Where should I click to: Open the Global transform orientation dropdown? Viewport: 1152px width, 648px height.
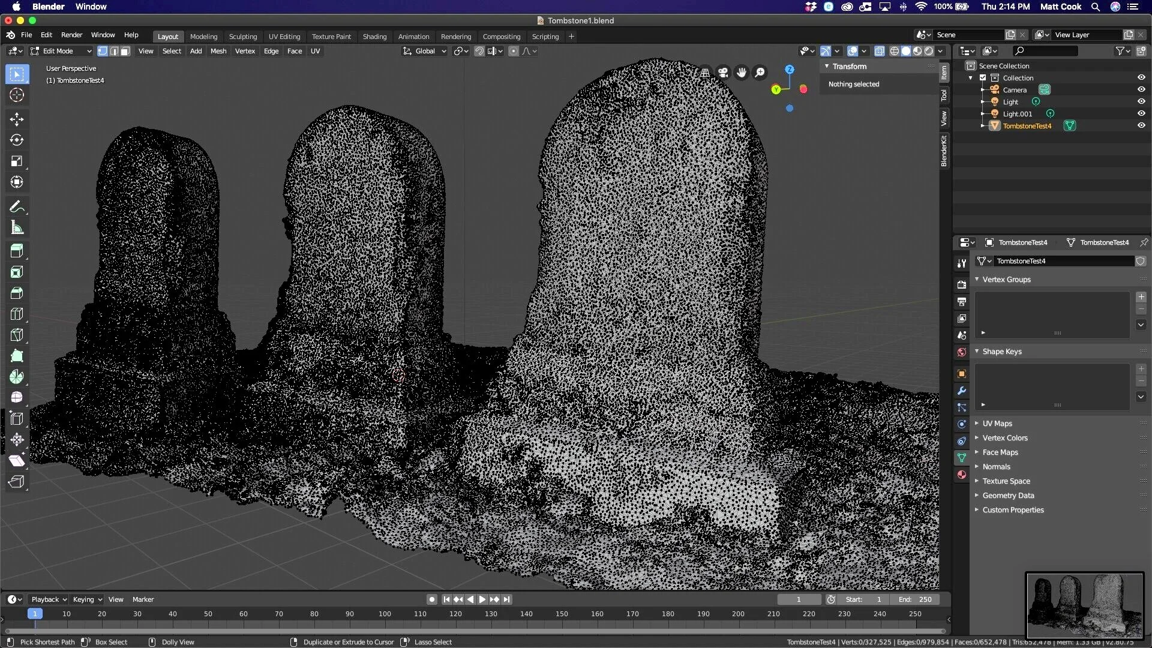(x=425, y=51)
